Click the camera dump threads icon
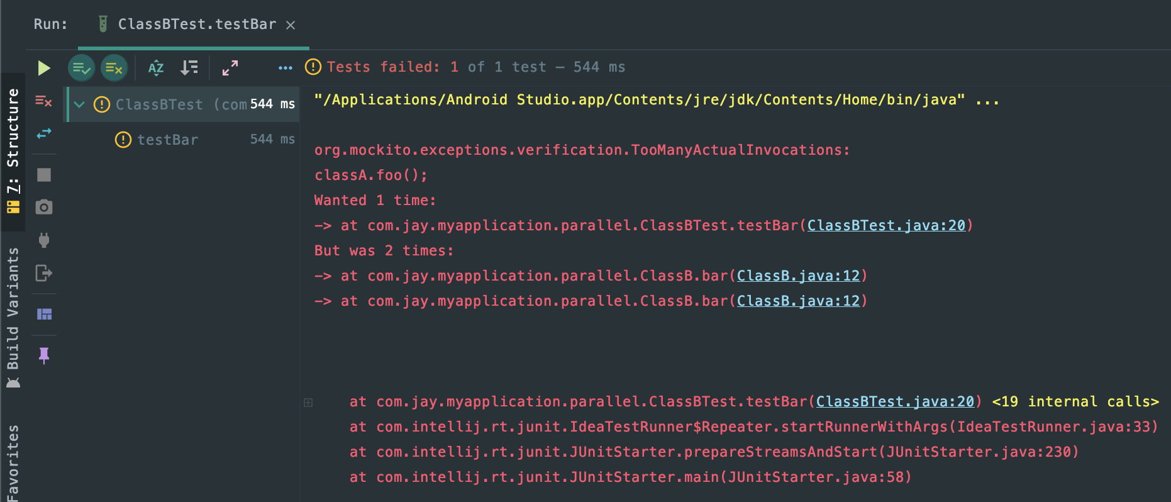This screenshot has height=502, width=1171. tap(43, 207)
